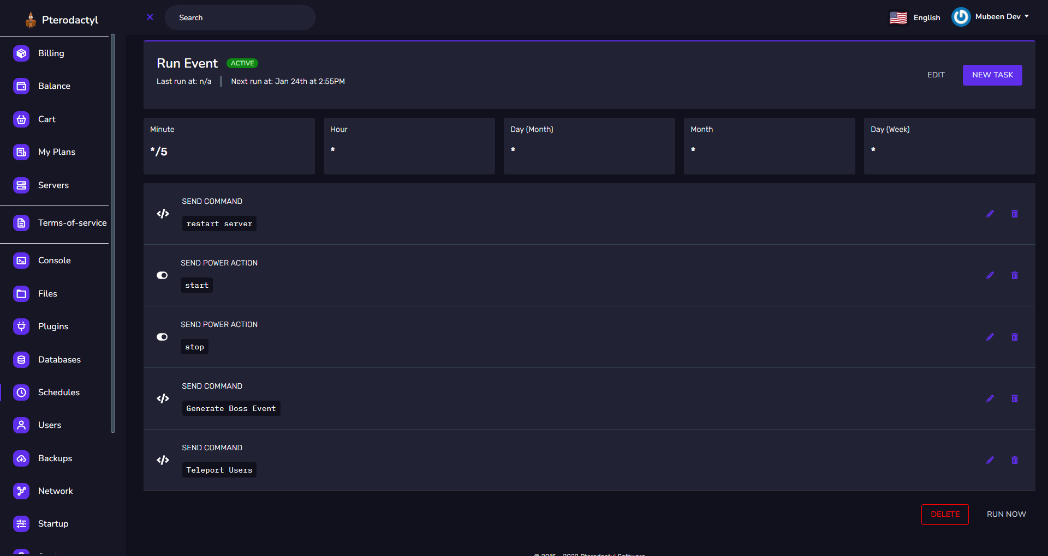Click the sidebar vertical scrollbar
1048x556 pixels.
113,233
